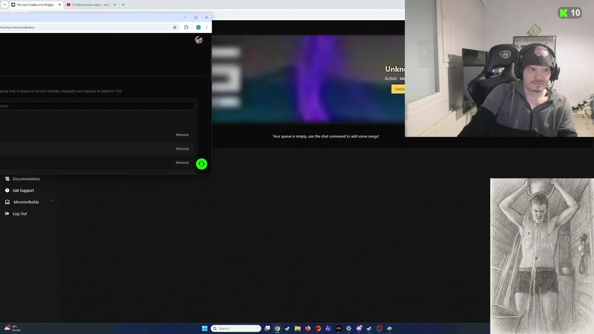This screenshot has width=594, height=334.
Task: Remove the middle listed moderator
Action: point(182,148)
